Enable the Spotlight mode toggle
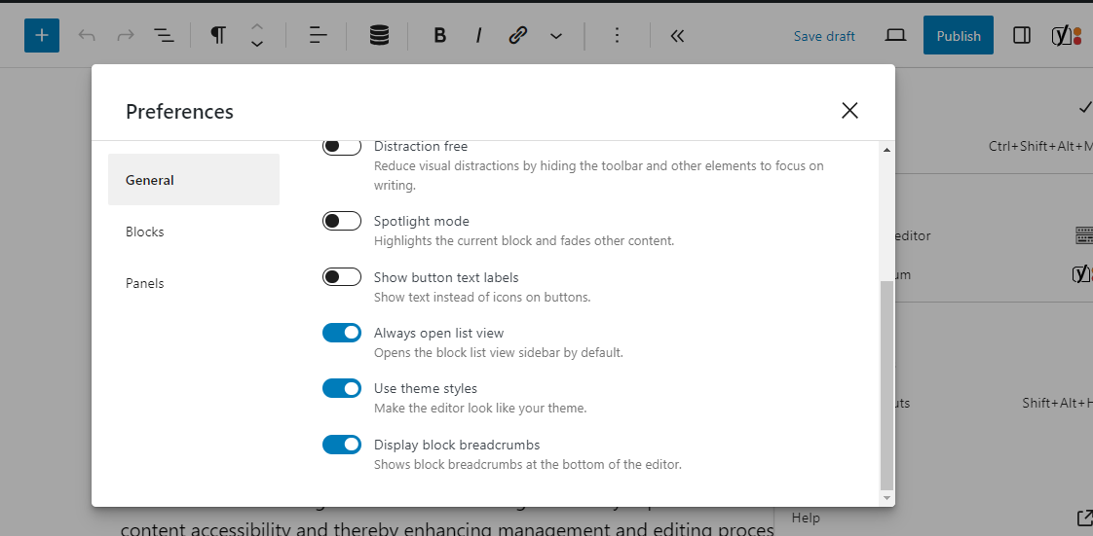The width and height of the screenshot is (1093, 536). click(342, 221)
